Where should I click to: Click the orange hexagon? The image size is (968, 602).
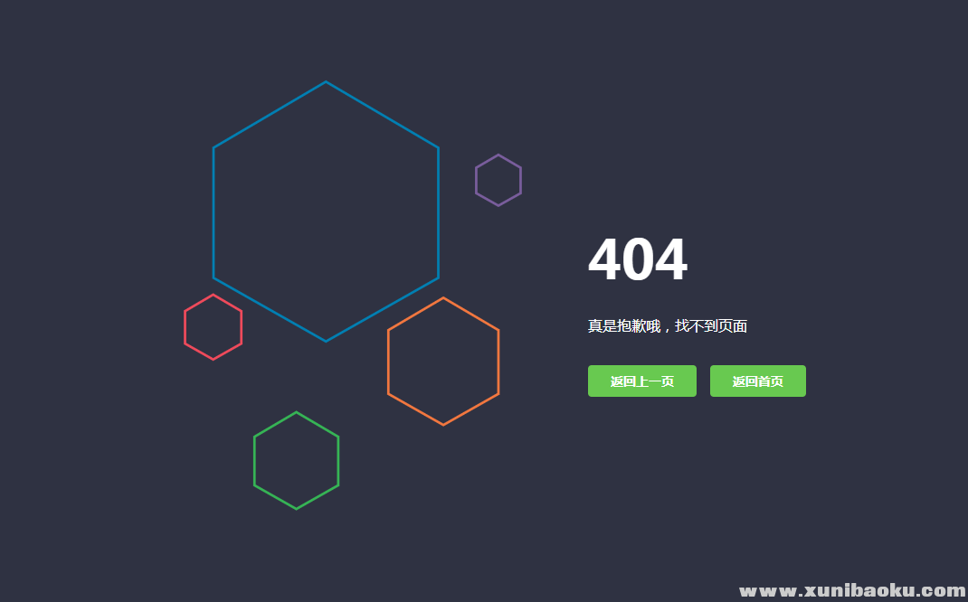click(443, 361)
